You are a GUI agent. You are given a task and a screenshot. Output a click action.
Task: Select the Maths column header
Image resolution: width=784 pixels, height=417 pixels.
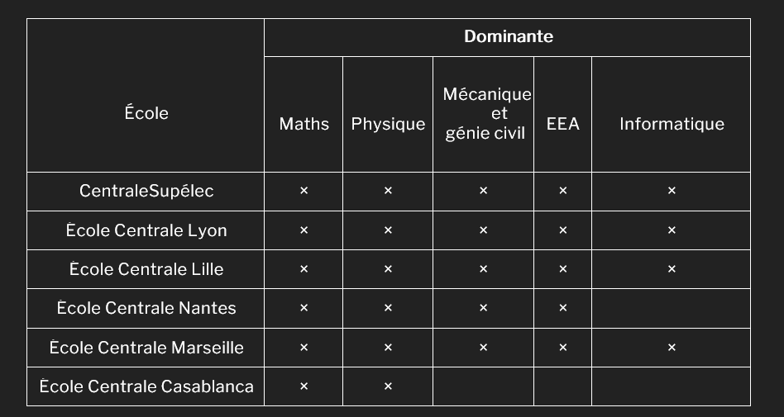tap(304, 124)
